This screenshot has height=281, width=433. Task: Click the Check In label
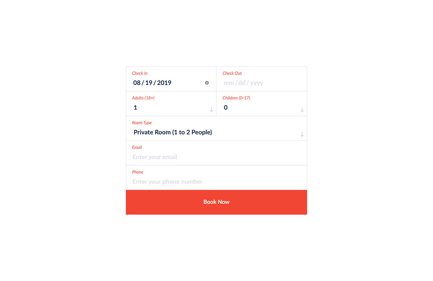click(140, 73)
